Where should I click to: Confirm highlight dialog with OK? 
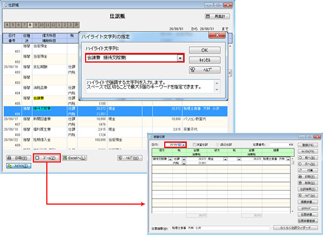coord(205,50)
